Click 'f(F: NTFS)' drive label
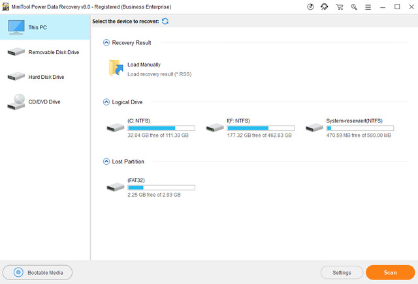This screenshot has height=284, width=418. 238,121
